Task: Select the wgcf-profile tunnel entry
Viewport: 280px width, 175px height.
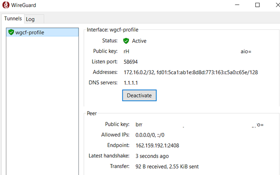Action: (42, 33)
